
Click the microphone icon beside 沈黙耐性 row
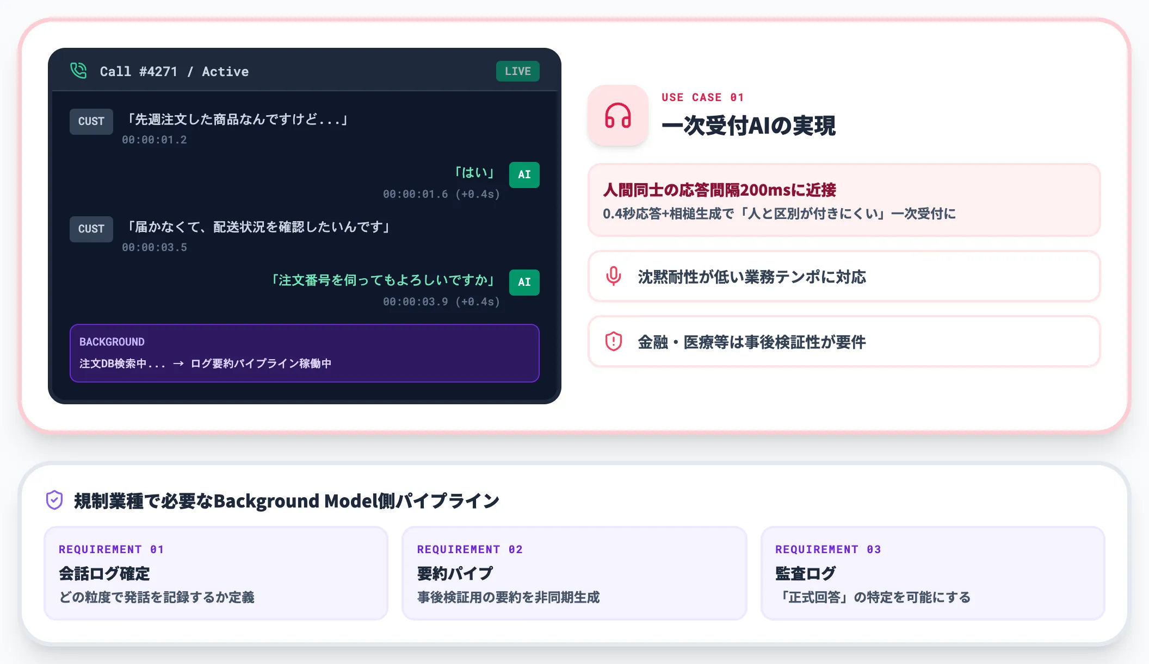613,276
